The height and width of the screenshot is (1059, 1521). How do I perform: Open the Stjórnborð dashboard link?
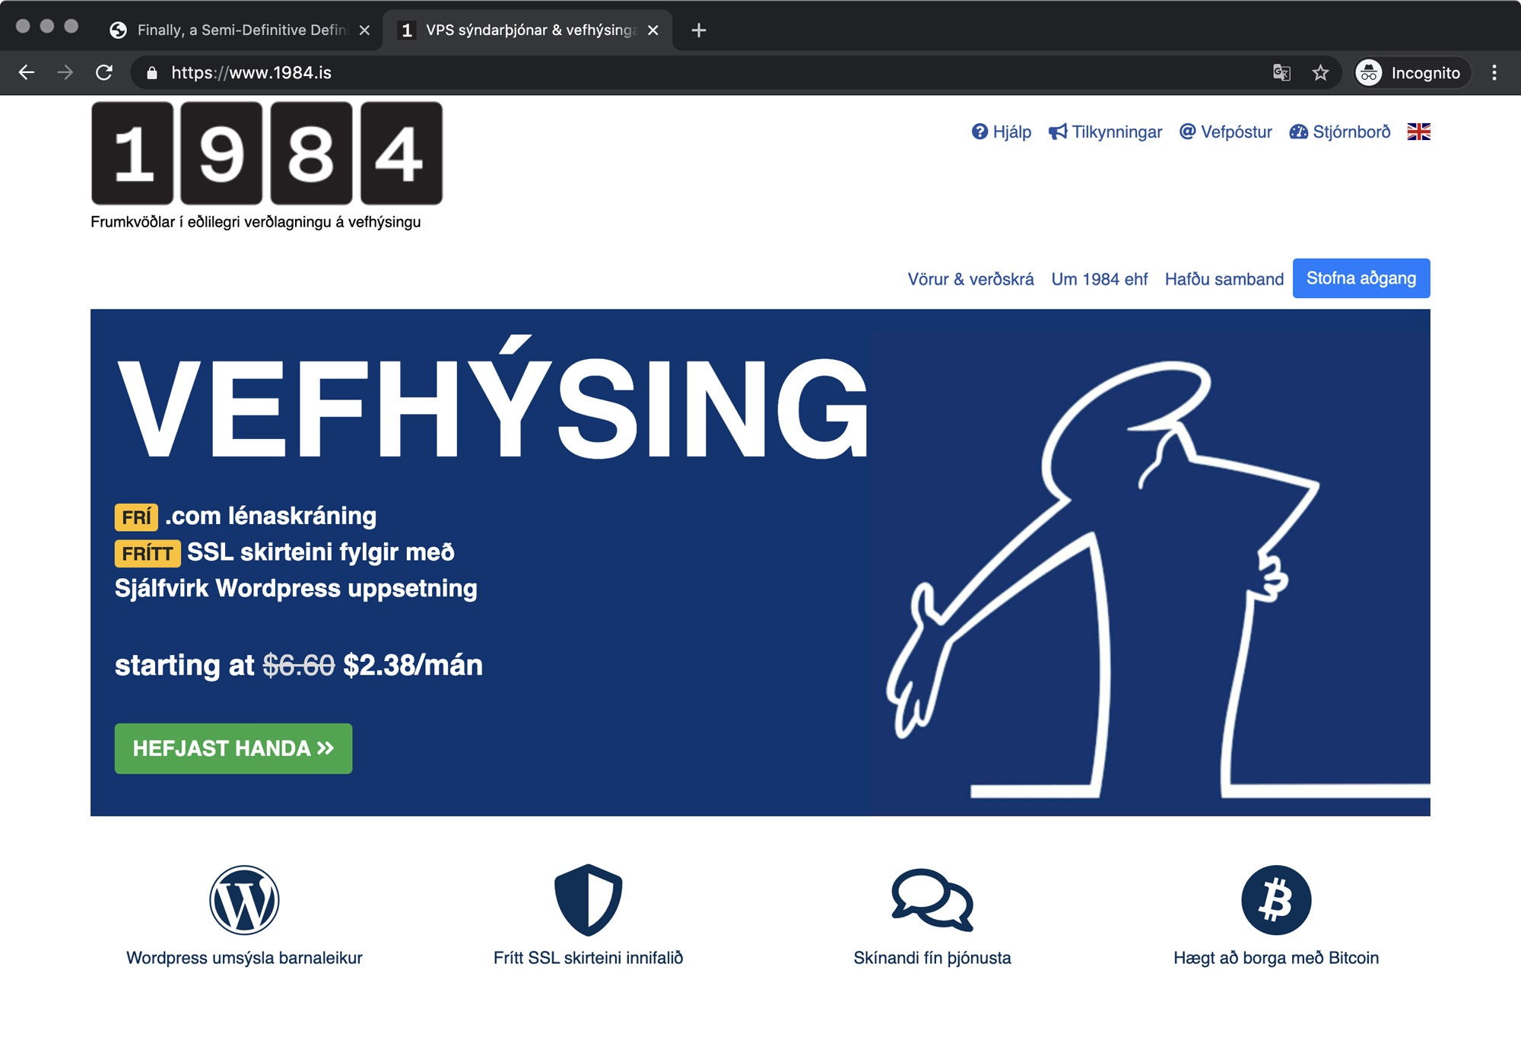1340,132
